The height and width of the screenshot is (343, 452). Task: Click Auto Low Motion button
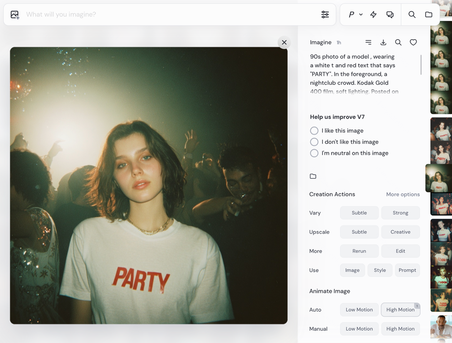point(359,310)
